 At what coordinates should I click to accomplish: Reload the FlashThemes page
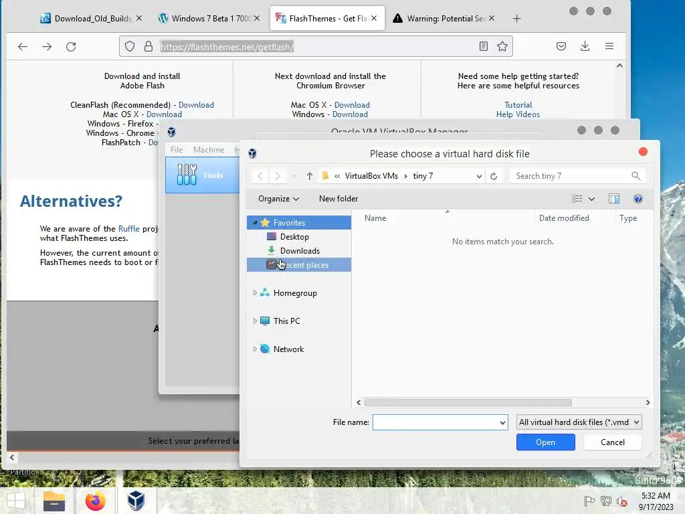71,46
